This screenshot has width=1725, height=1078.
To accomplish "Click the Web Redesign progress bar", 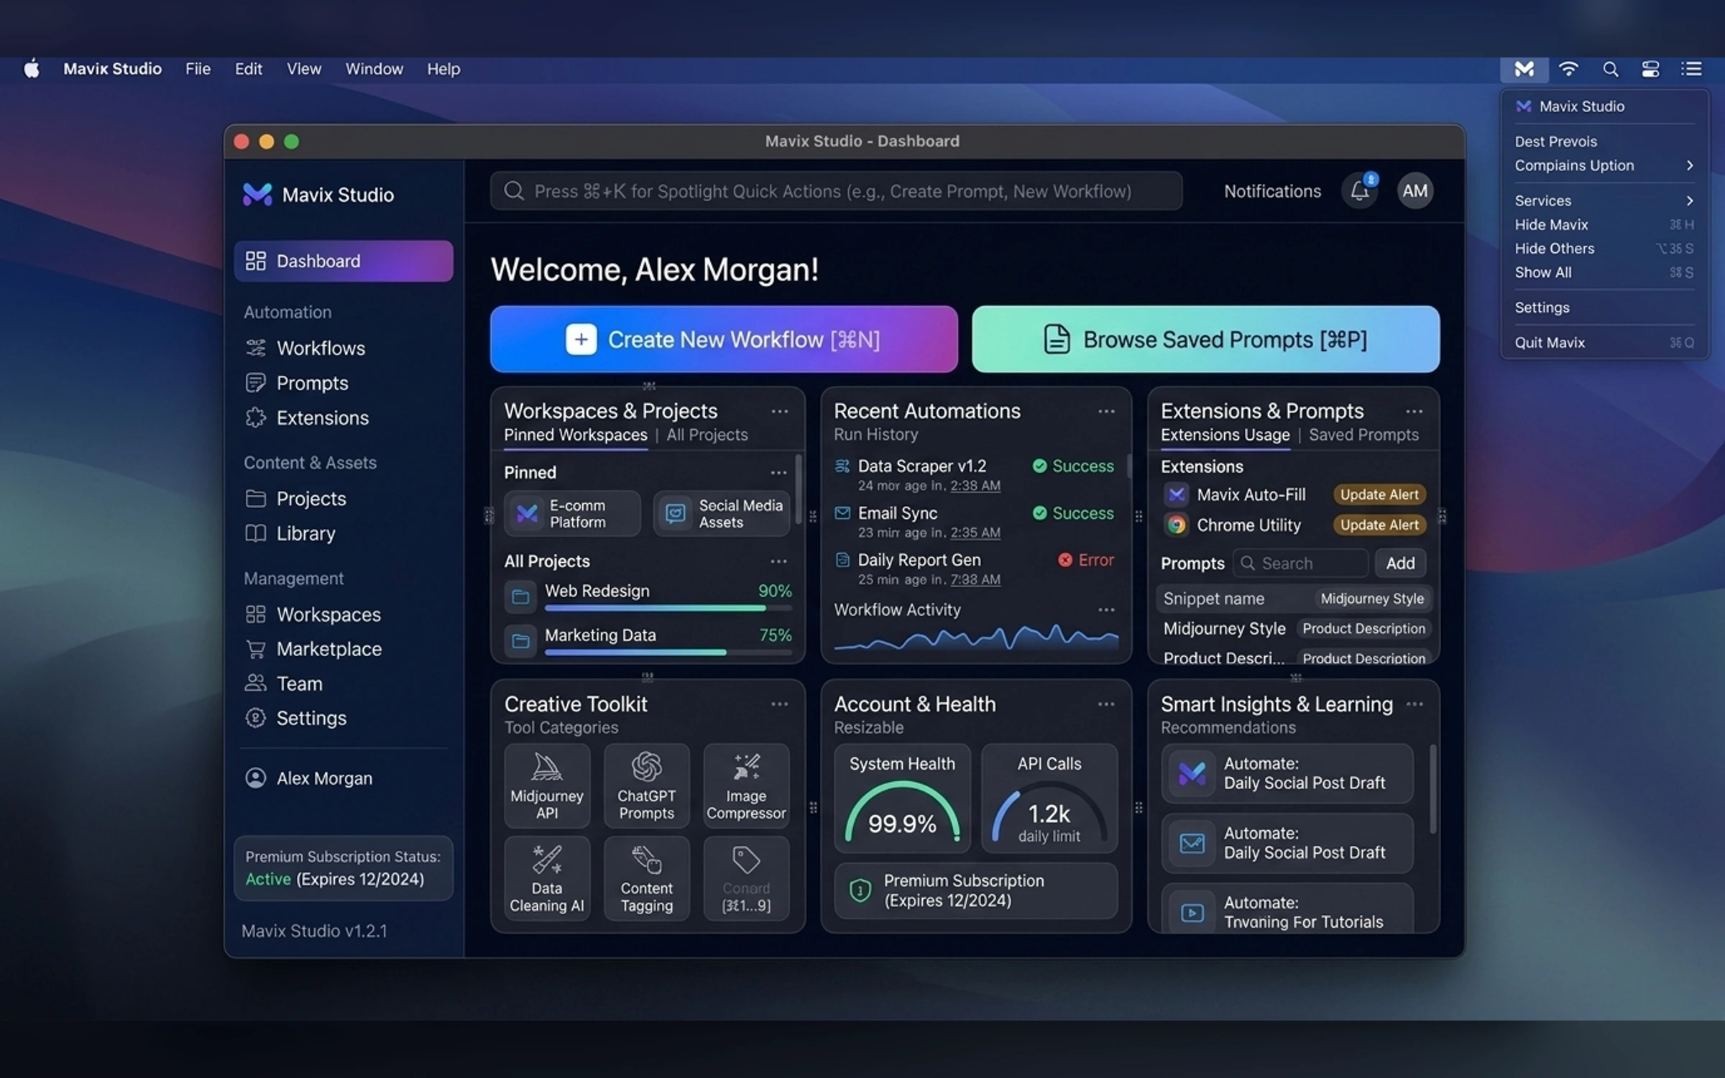I will [x=668, y=609].
